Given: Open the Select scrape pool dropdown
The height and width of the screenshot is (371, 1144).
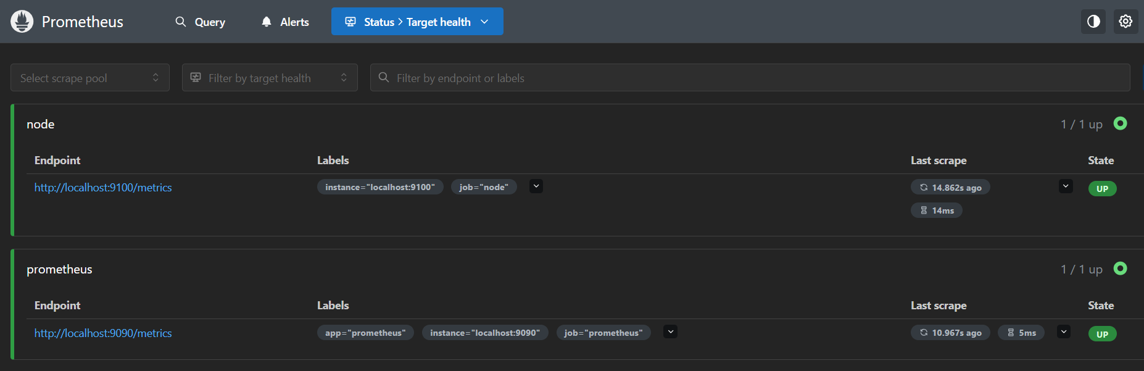Looking at the screenshot, I should pos(90,78).
